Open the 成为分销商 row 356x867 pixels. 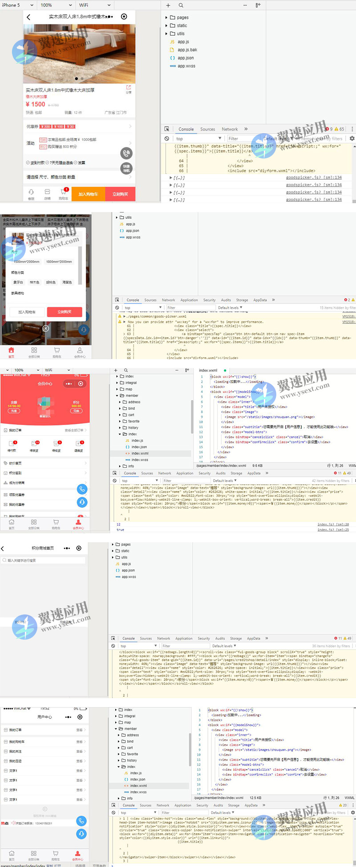pos(45,483)
